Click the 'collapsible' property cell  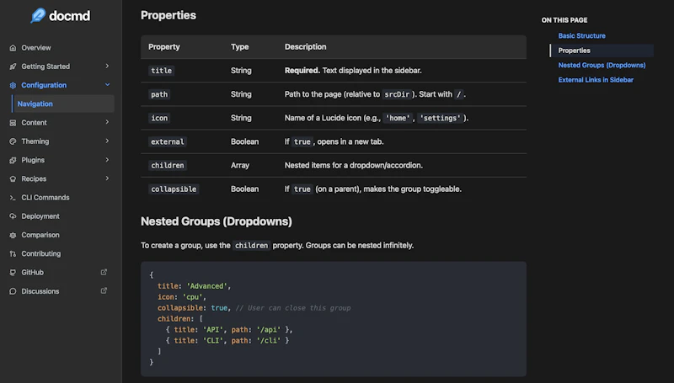[x=174, y=189]
